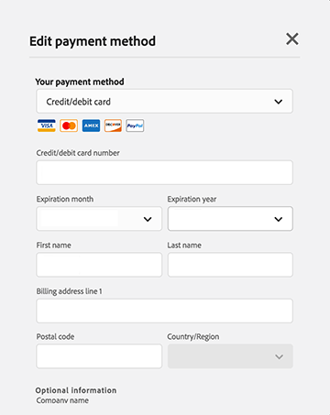Expand the Expiration month dropdown
The height and width of the screenshot is (415, 330).
tap(99, 219)
